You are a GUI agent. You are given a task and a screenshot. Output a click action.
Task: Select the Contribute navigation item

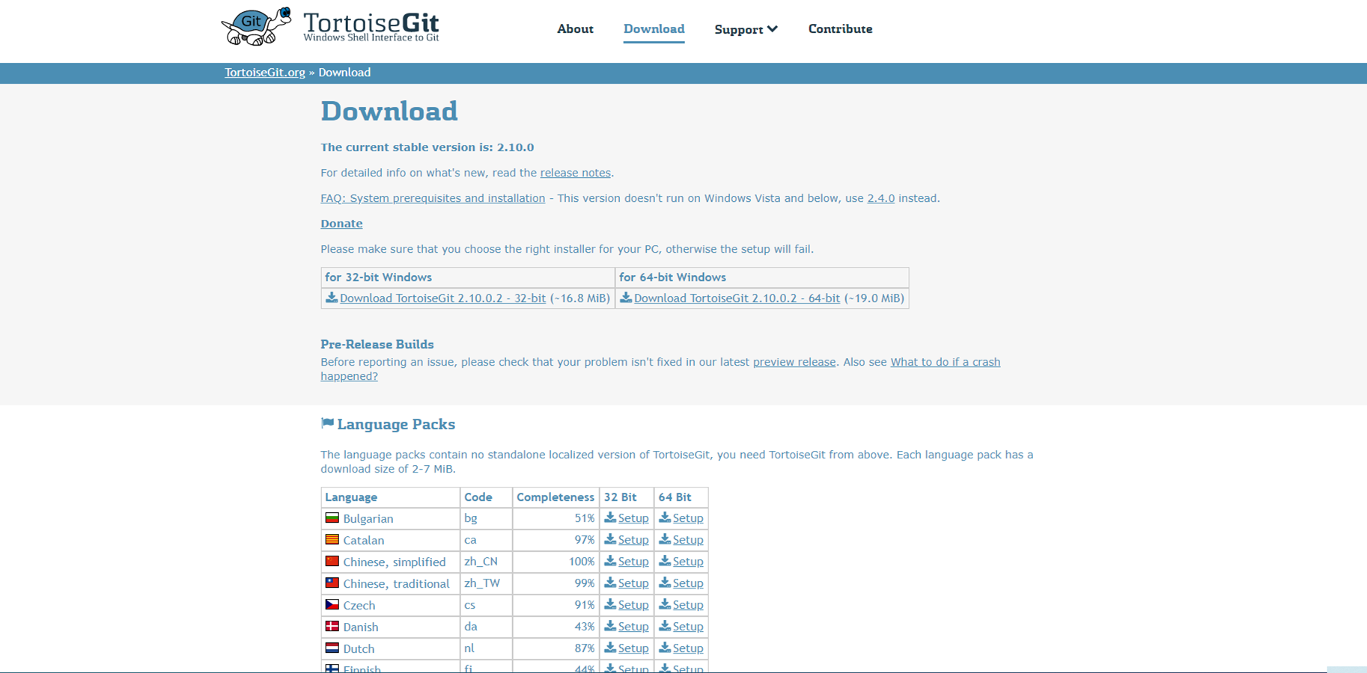(x=840, y=28)
